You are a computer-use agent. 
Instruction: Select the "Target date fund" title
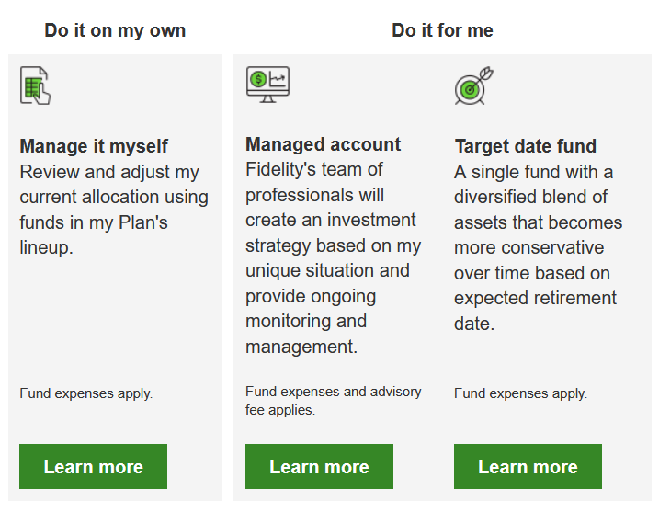pyautogui.click(x=525, y=146)
